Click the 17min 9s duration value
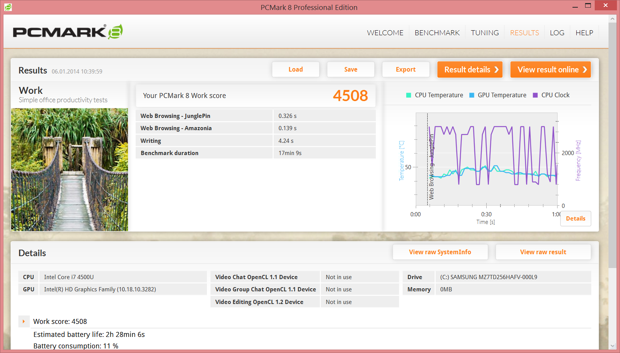Viewport: 620px width, 353px height. 290,153
